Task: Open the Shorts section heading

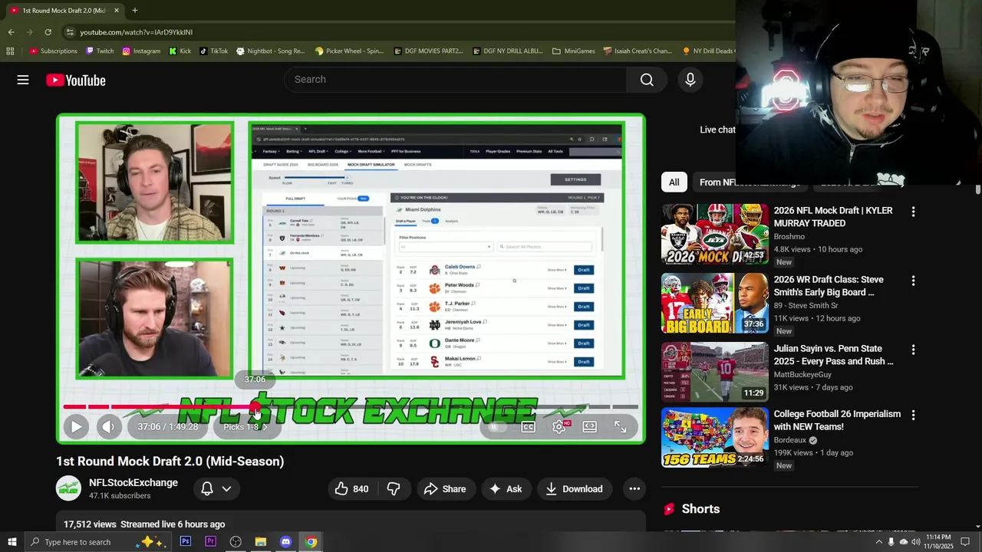Action: tap(700, 509)
